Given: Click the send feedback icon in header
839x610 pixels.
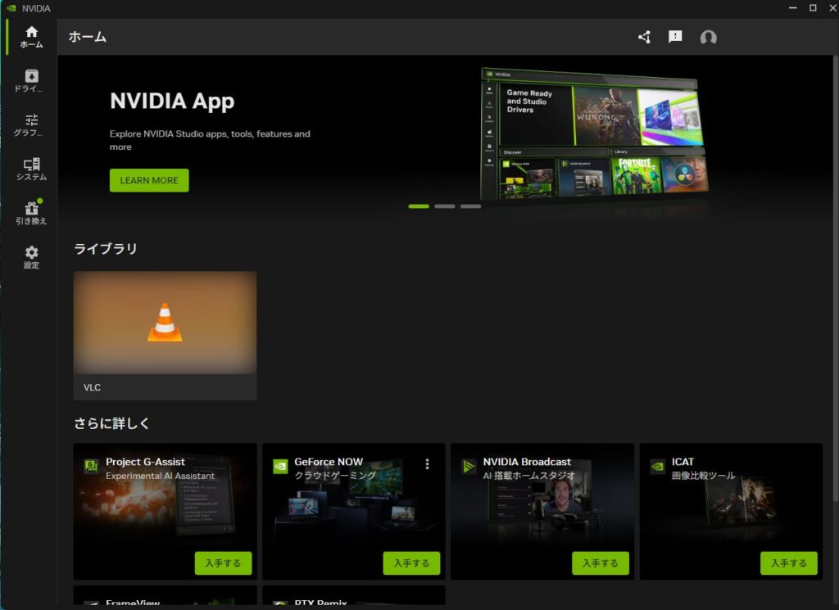Looking at the screenshot, I should click(x=675, y=37).
